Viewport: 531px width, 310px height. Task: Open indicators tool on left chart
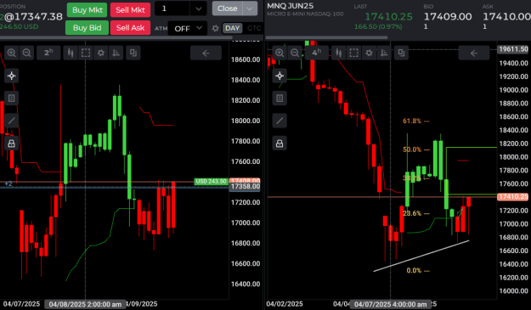tap(116, 53)
